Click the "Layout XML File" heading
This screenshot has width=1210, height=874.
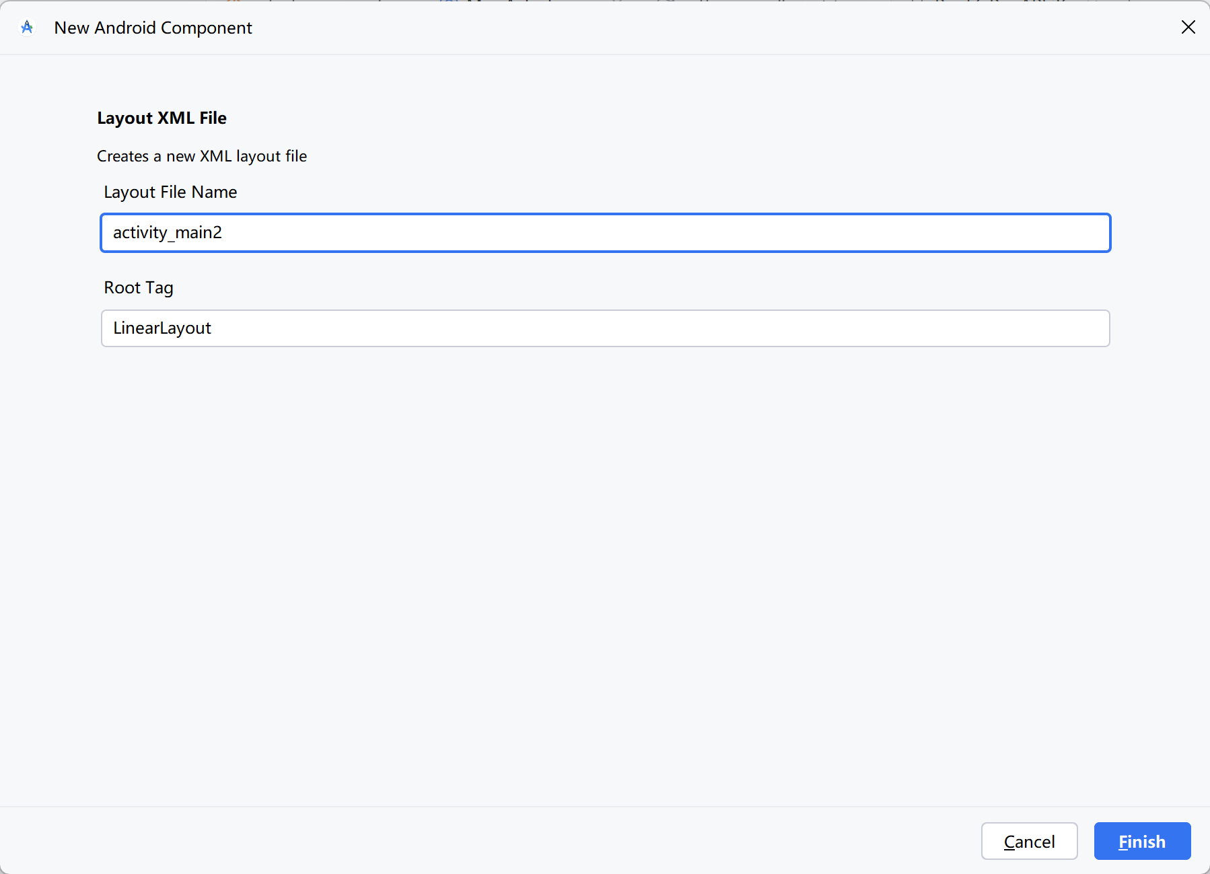(162, 118)
